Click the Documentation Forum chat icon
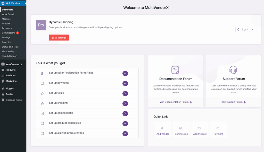 coord(176,70)
